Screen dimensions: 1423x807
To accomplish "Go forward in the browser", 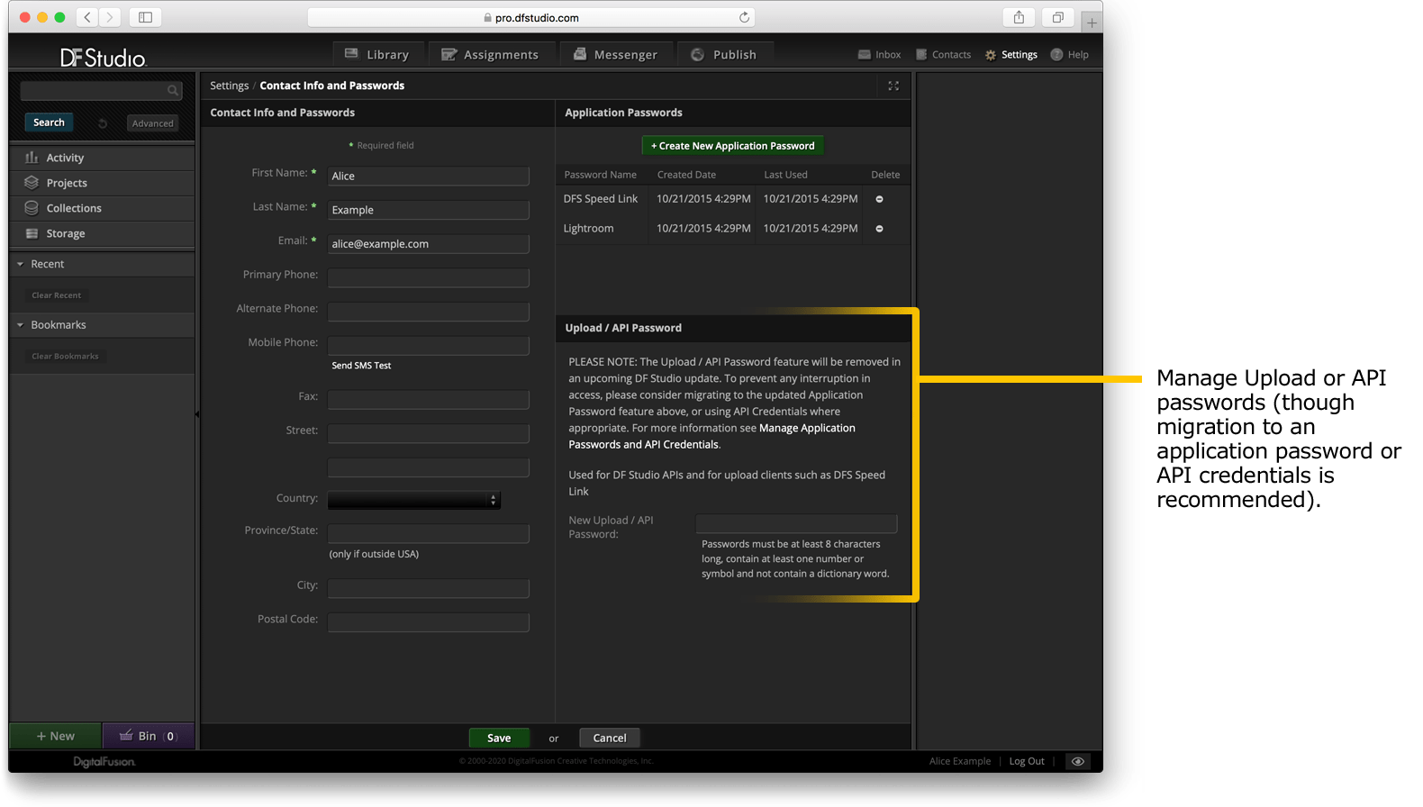I will pyautogui.click(x=110, y=17).
